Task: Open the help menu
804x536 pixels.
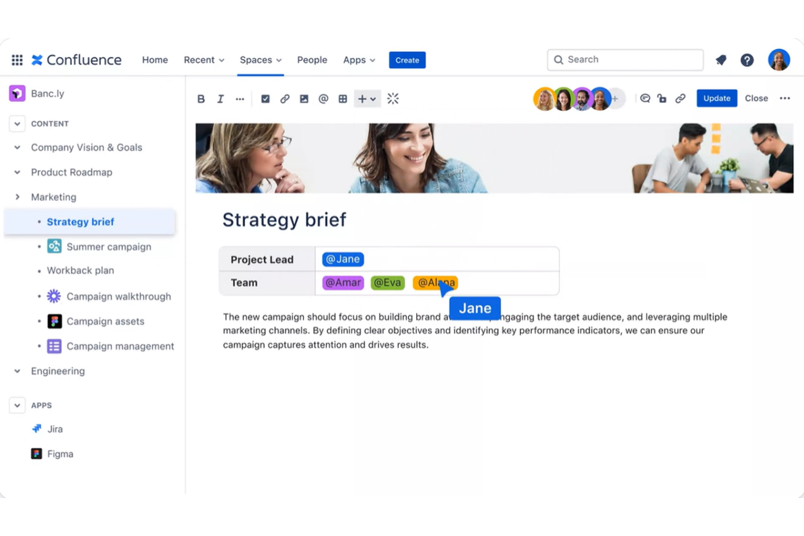Action: click(x=747, y=60)
